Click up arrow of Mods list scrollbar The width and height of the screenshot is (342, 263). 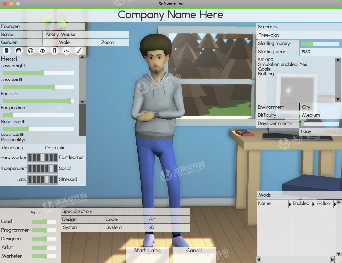click(x=339, y=202)
